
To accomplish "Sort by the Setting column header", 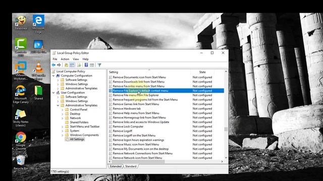I will (x=149, y=72).
